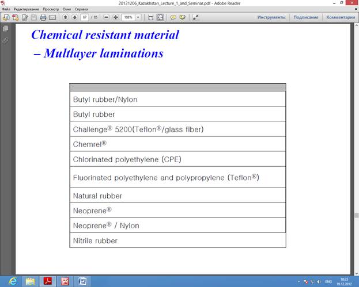359x287 pixels.
Task: Zoom out using the minus button
Action: [106, 17]
